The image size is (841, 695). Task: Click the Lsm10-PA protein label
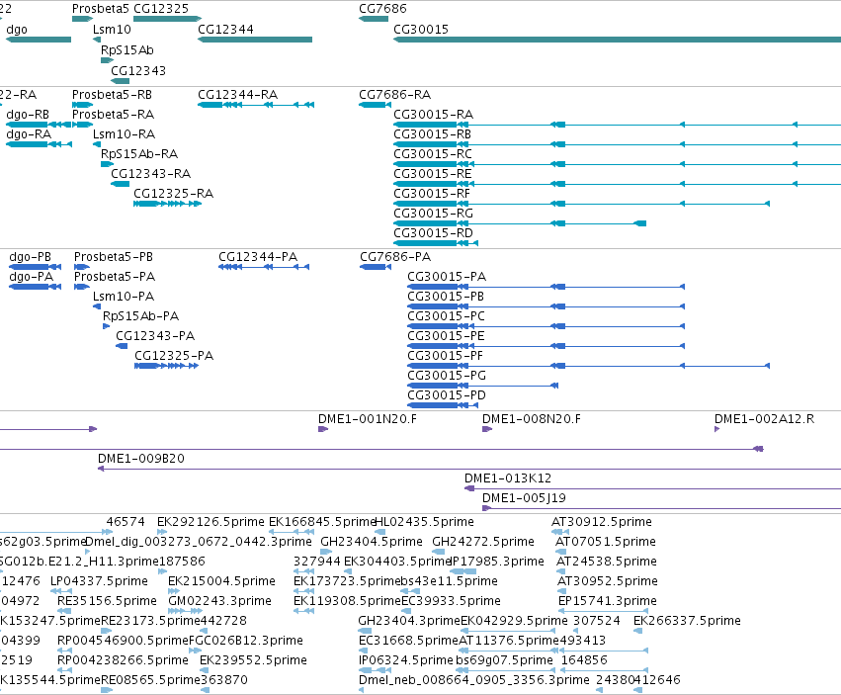(124, 297)
